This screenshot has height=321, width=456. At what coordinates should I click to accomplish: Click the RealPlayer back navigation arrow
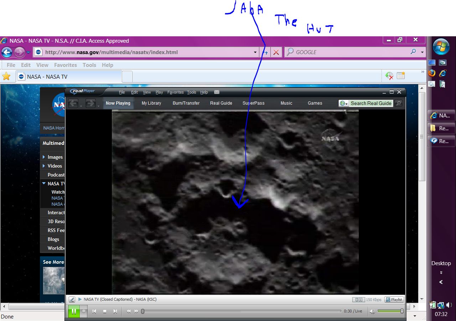tap(73, 104)
